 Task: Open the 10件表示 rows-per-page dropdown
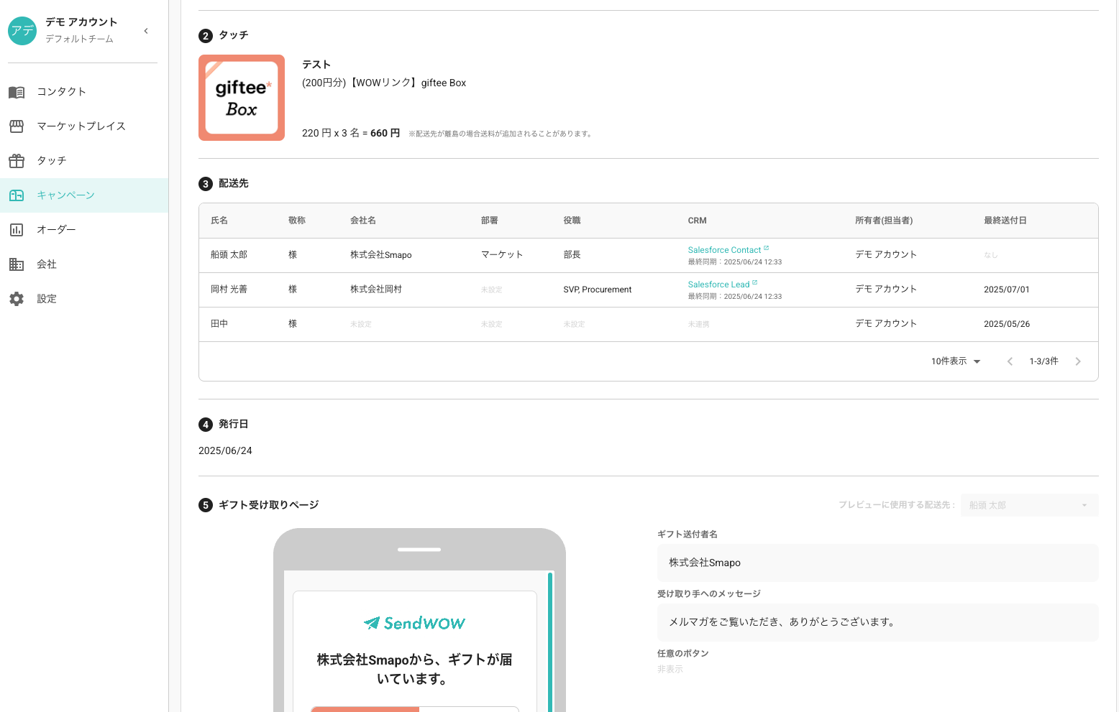pos(956,361)
